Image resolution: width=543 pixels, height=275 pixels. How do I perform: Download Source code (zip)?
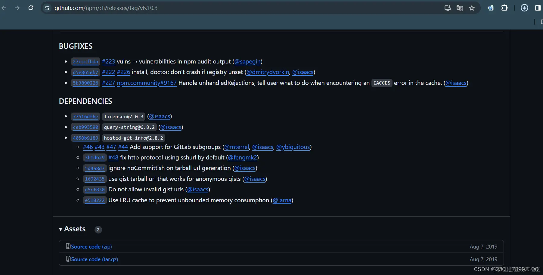(x=92, y=247)
